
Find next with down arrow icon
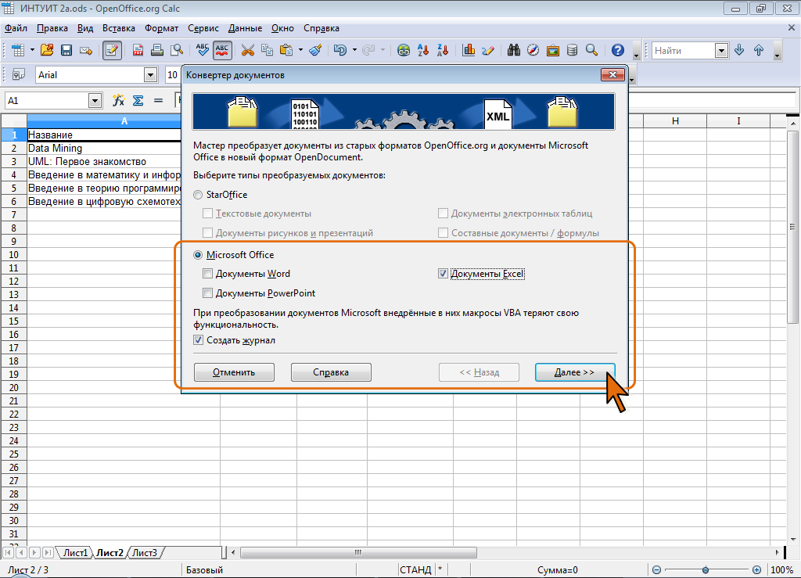click(739, 50)
